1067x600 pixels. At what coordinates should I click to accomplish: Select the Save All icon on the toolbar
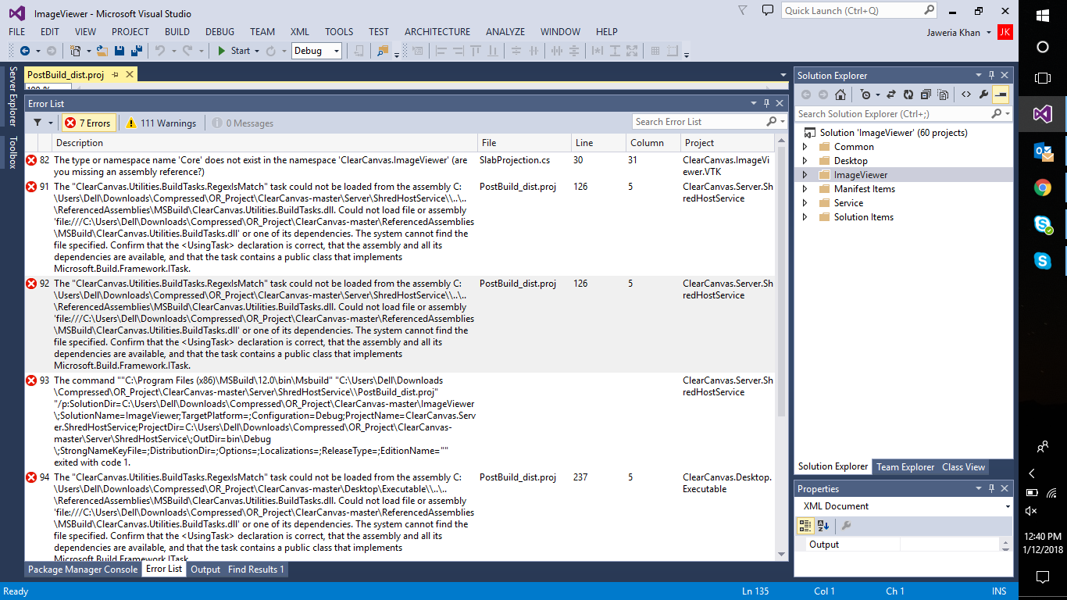tap(137, 52)
